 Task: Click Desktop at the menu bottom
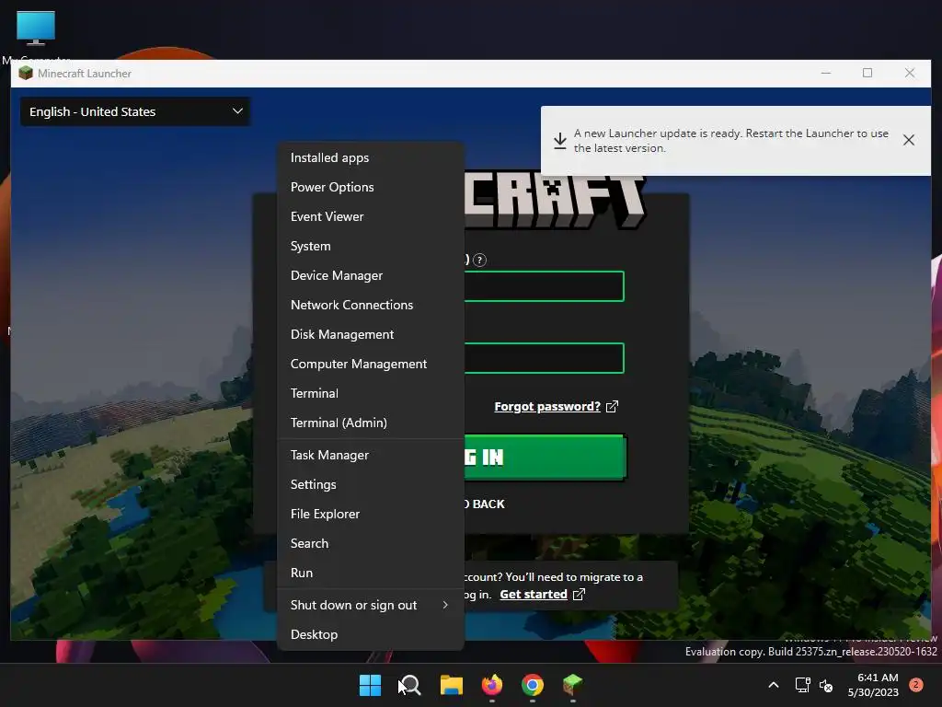[370, 635]
